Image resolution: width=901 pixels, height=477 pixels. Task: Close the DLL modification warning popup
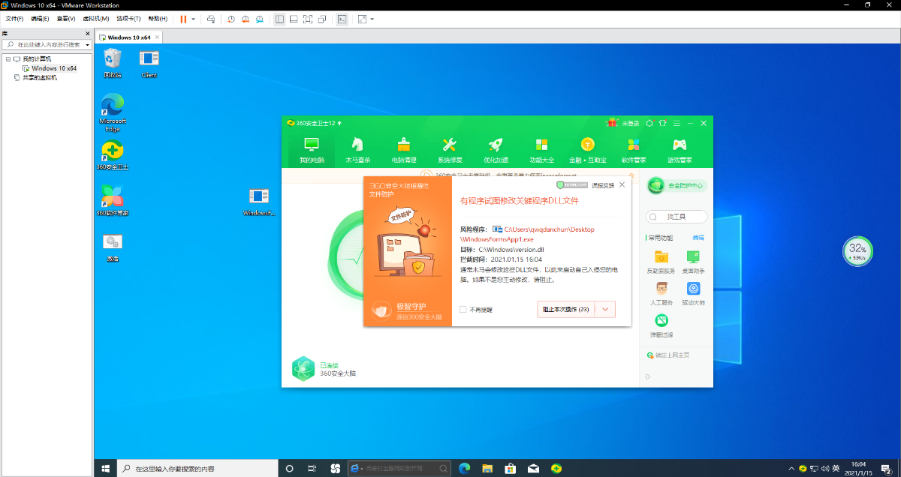(x=622, y=184)
